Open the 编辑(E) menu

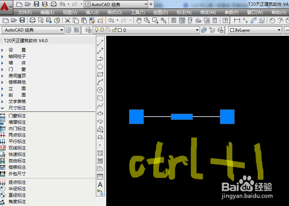[47, 13]
